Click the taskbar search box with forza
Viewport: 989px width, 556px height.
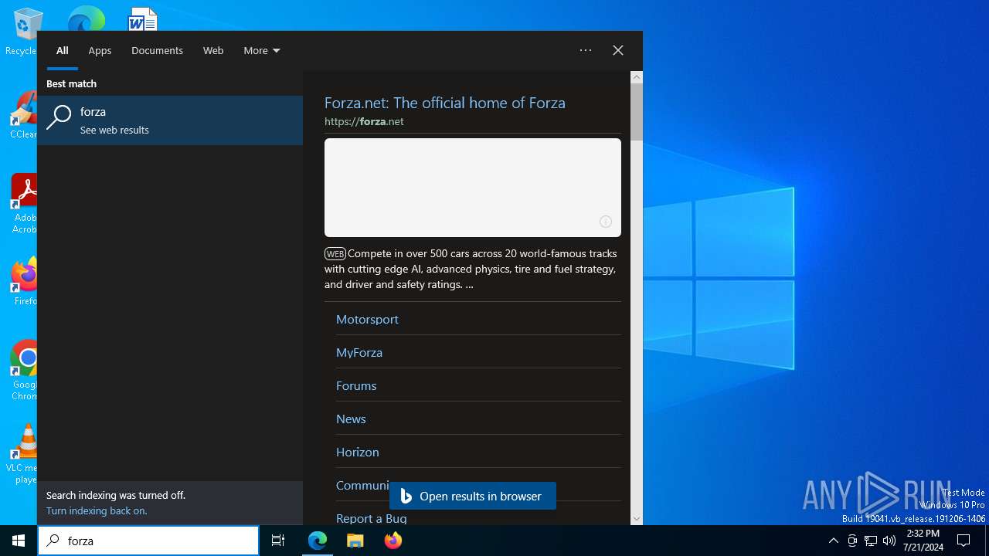point(148,541)
